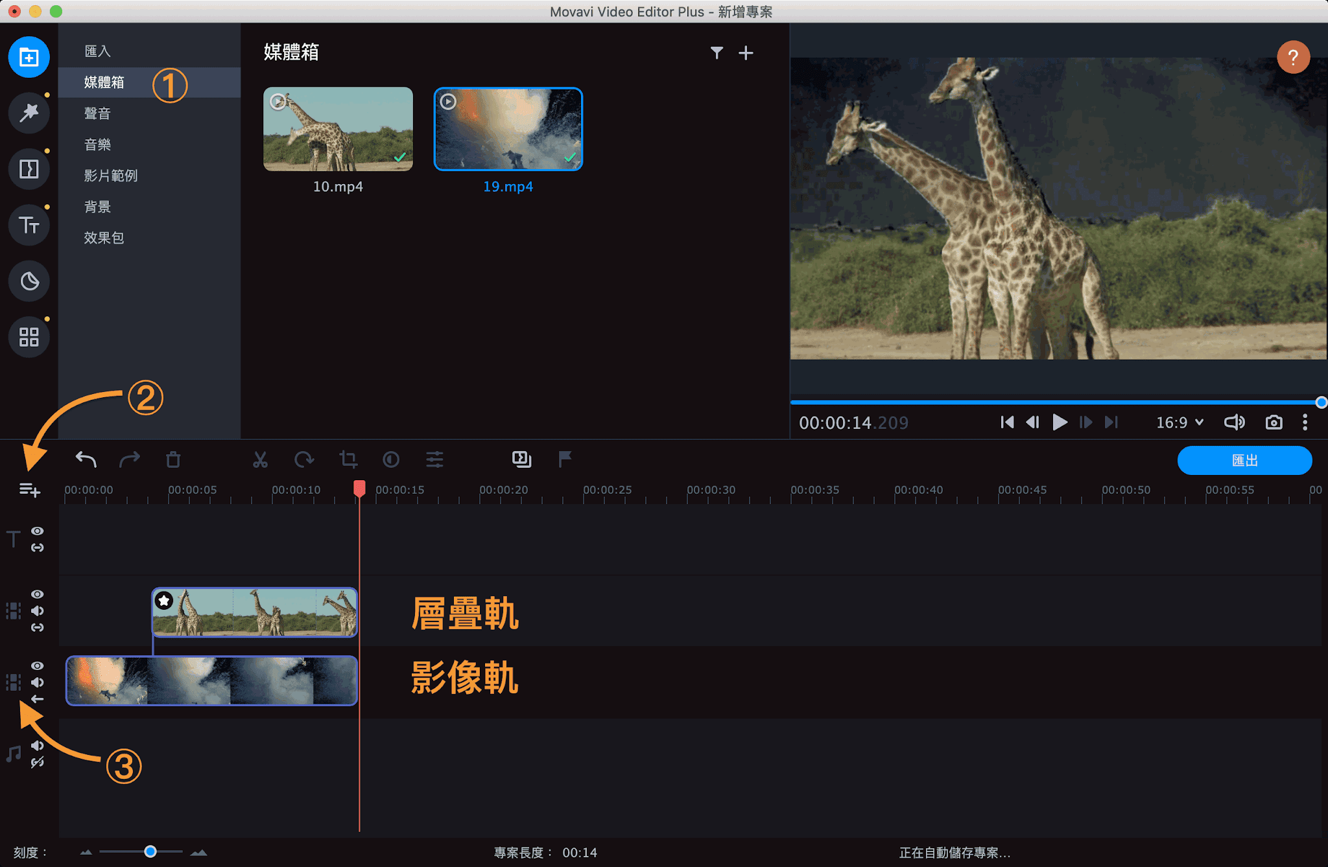Split the clip with the Scissors tool
1328x867 pixels.
(259, 459)
